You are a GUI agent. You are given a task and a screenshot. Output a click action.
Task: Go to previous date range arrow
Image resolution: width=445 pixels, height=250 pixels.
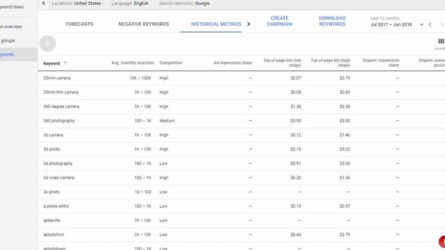tap(430, 25)
